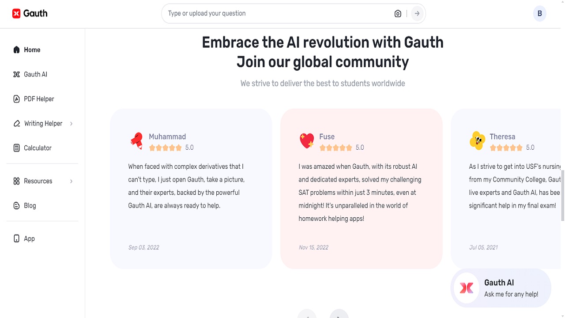
Task: Open the account menu via the B avatar
Action: pyautogui.click(x=539, y=13)
